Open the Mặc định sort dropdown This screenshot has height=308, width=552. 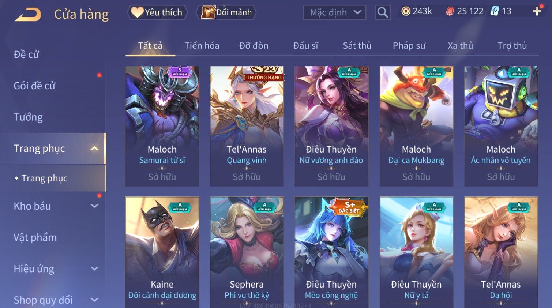coord(334,12)
